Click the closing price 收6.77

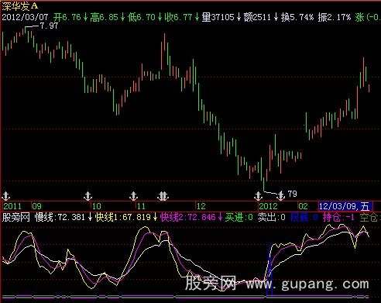click(x=178, y=17)
